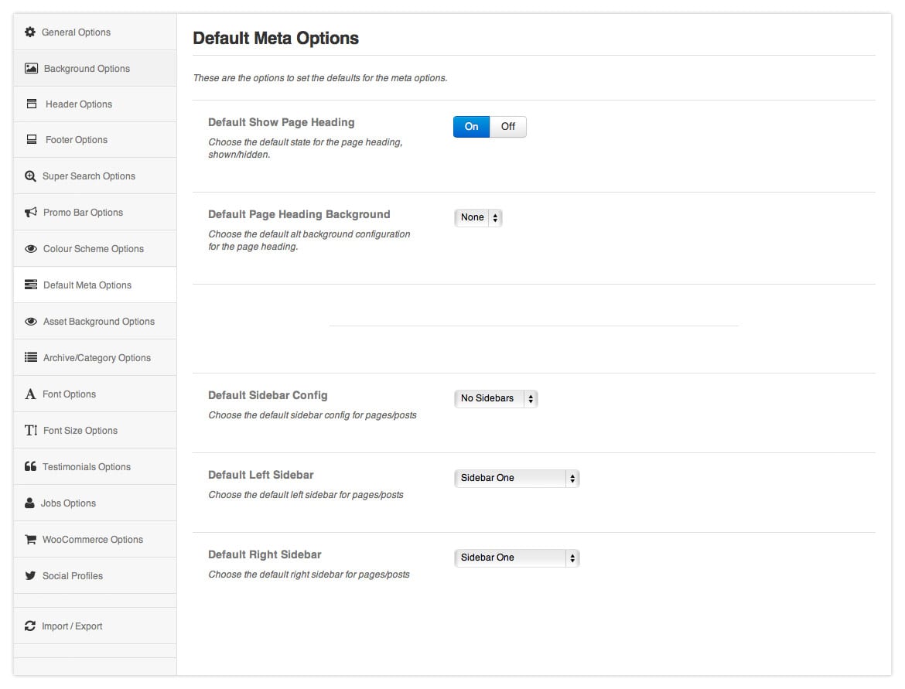Screen dimensions: 905x689
Task: Open the Default Right Sidebar dropdown
Action: 517,558
